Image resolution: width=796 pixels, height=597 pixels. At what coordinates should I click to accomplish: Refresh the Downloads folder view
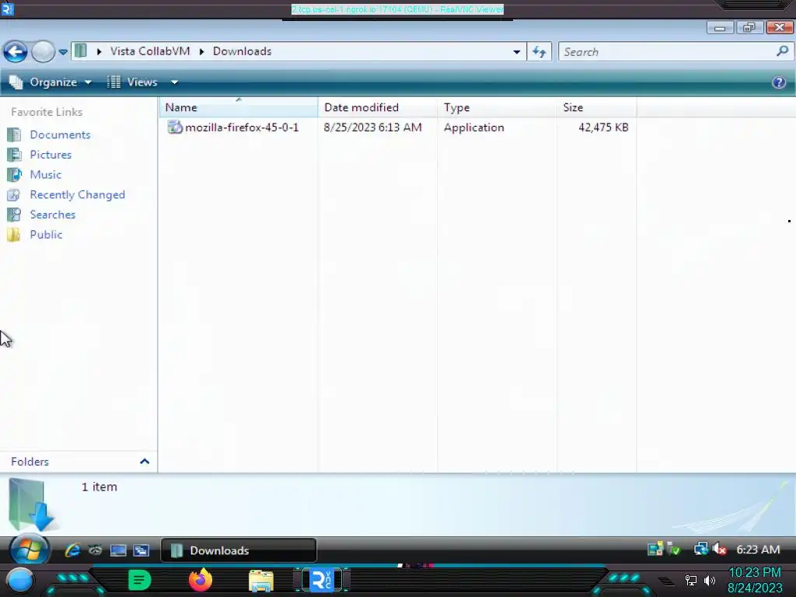539,51
